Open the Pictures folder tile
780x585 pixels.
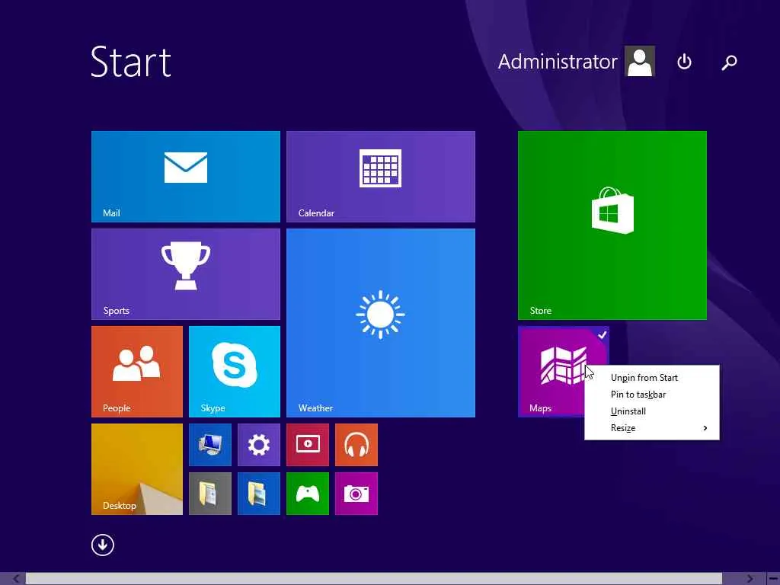[259, 494]
